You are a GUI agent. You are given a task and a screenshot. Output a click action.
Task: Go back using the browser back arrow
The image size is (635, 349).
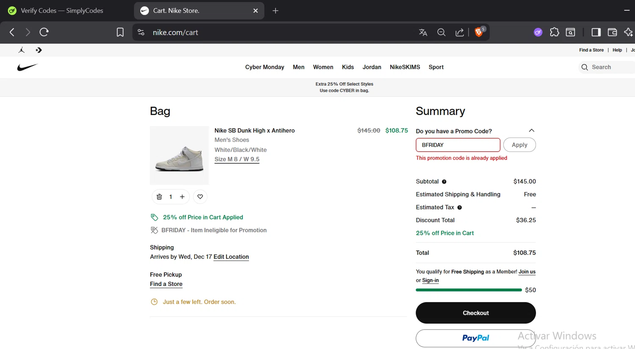point(12,32)
